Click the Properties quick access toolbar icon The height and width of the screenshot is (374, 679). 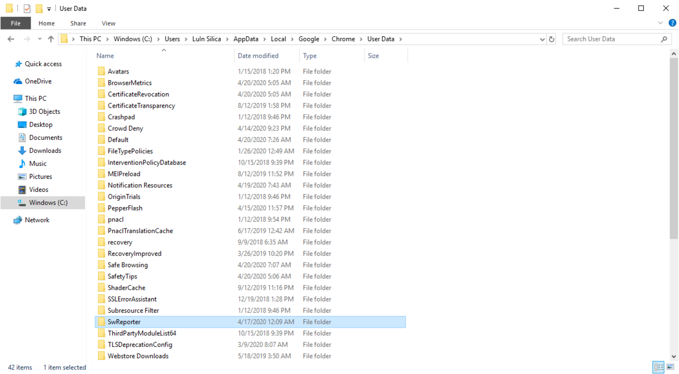27,8
